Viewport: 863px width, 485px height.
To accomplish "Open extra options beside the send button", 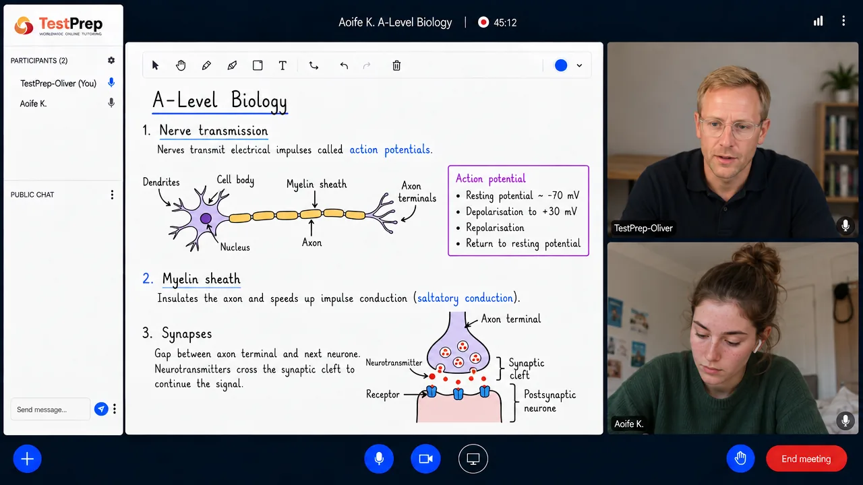I will click(x=115, y=409).
